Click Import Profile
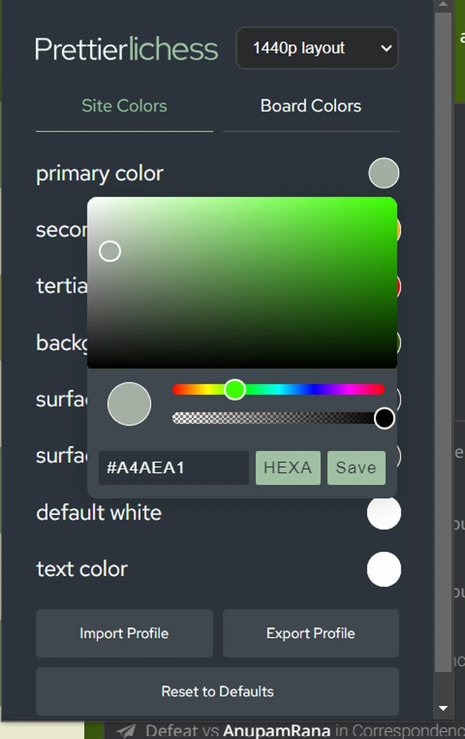 pyautogui.click(x=124, y=633)
